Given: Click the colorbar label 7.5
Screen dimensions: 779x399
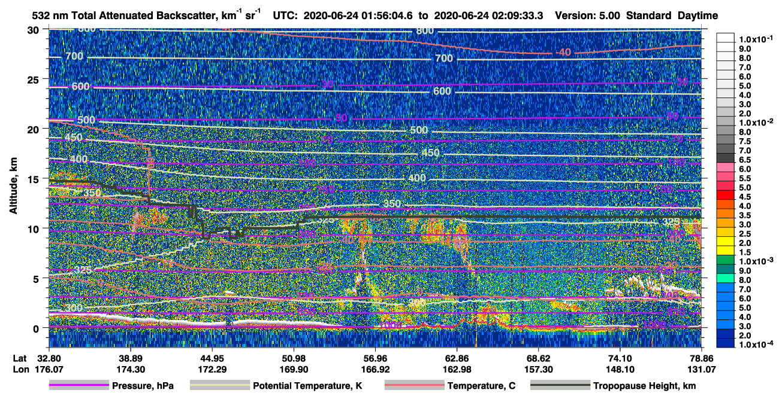Looking at the screenshot, I should pos(745,141).
